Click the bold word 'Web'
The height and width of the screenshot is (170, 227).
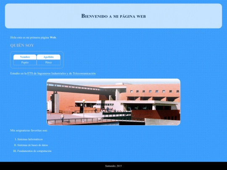click(x=53, y=37)
